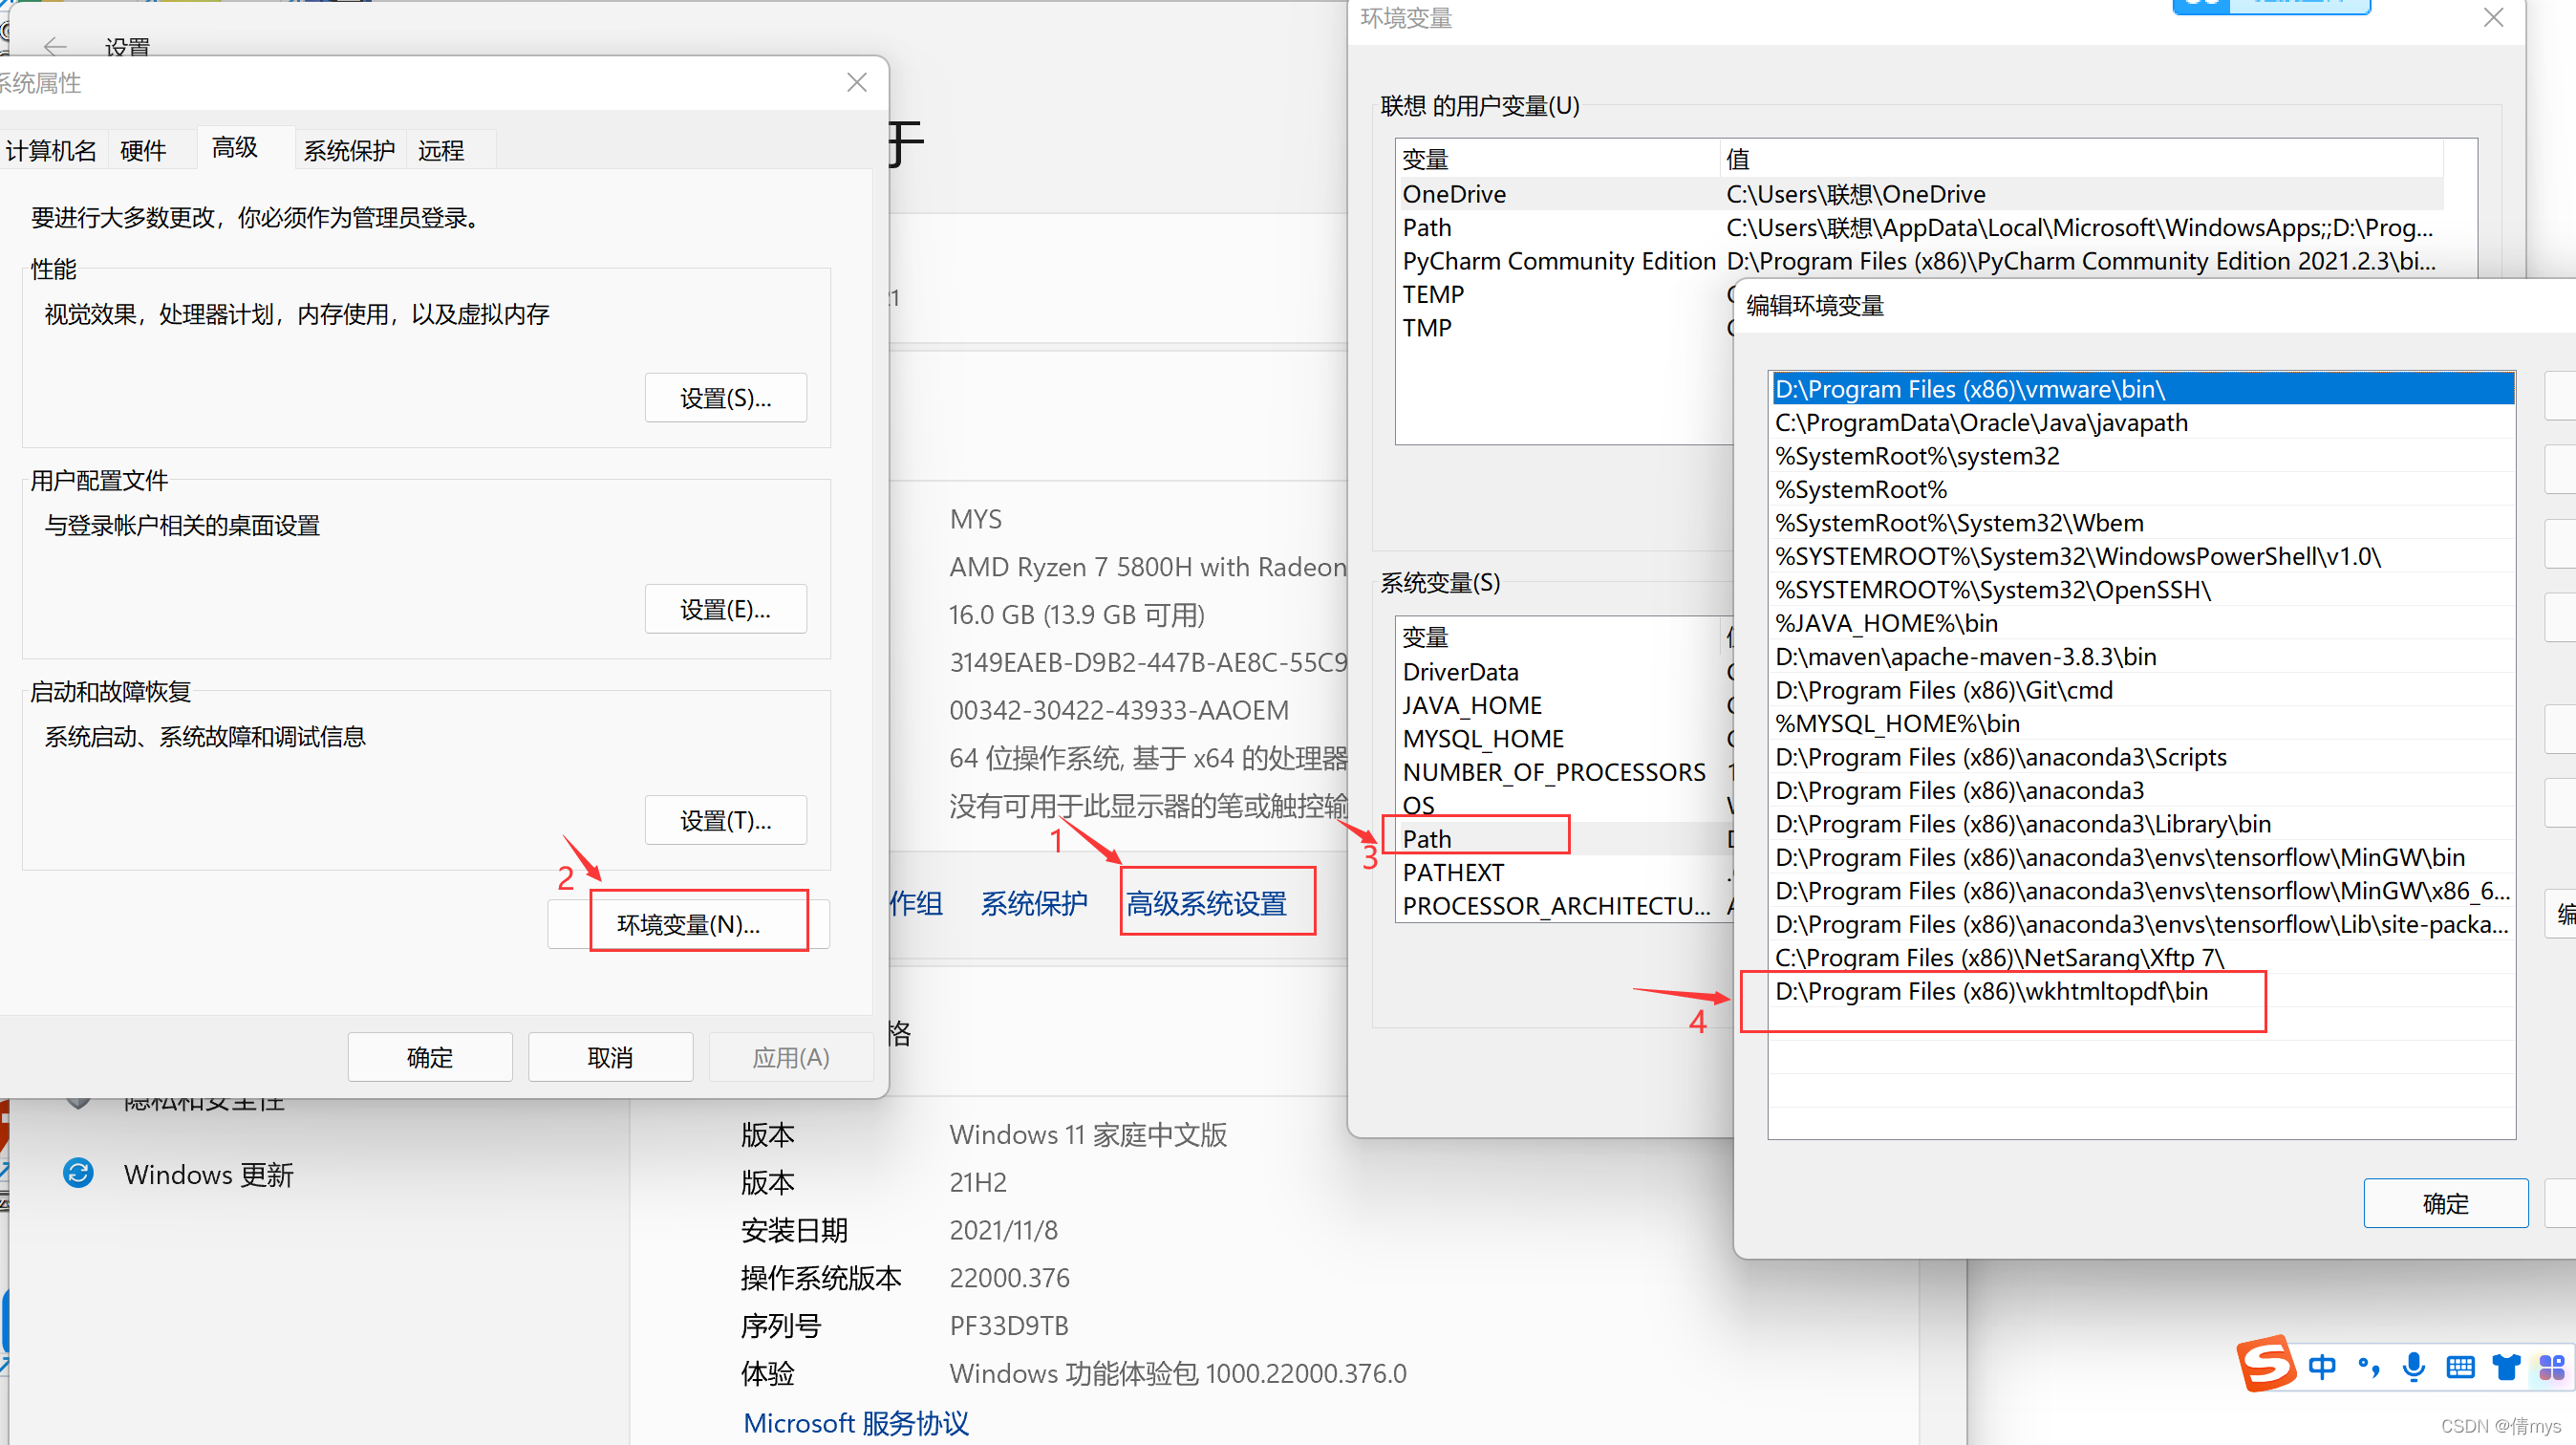Click the 变量 header in user variables
This screenshot has width=2576, height=1445.
(1558, 159)
